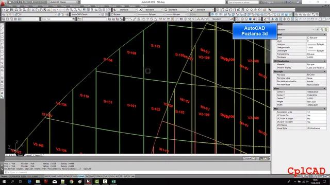330x185 pixels.
Task: Click the Text Style icon beside Standard
Action: click(114, 10)
